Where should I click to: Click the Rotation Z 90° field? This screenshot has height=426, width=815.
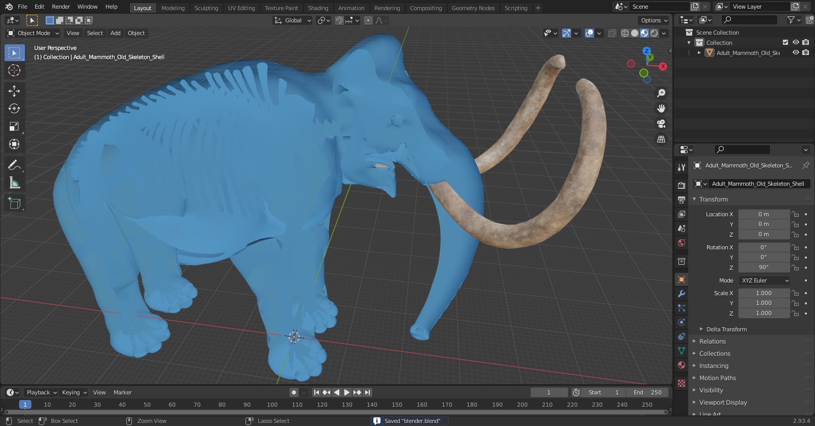tap(764, 267)
